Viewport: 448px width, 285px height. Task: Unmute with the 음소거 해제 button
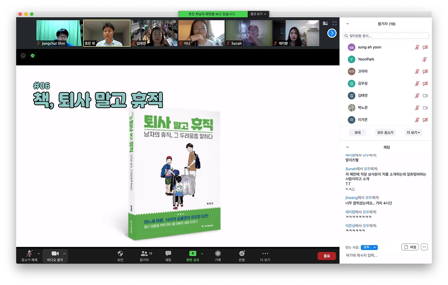click(29, 256)
